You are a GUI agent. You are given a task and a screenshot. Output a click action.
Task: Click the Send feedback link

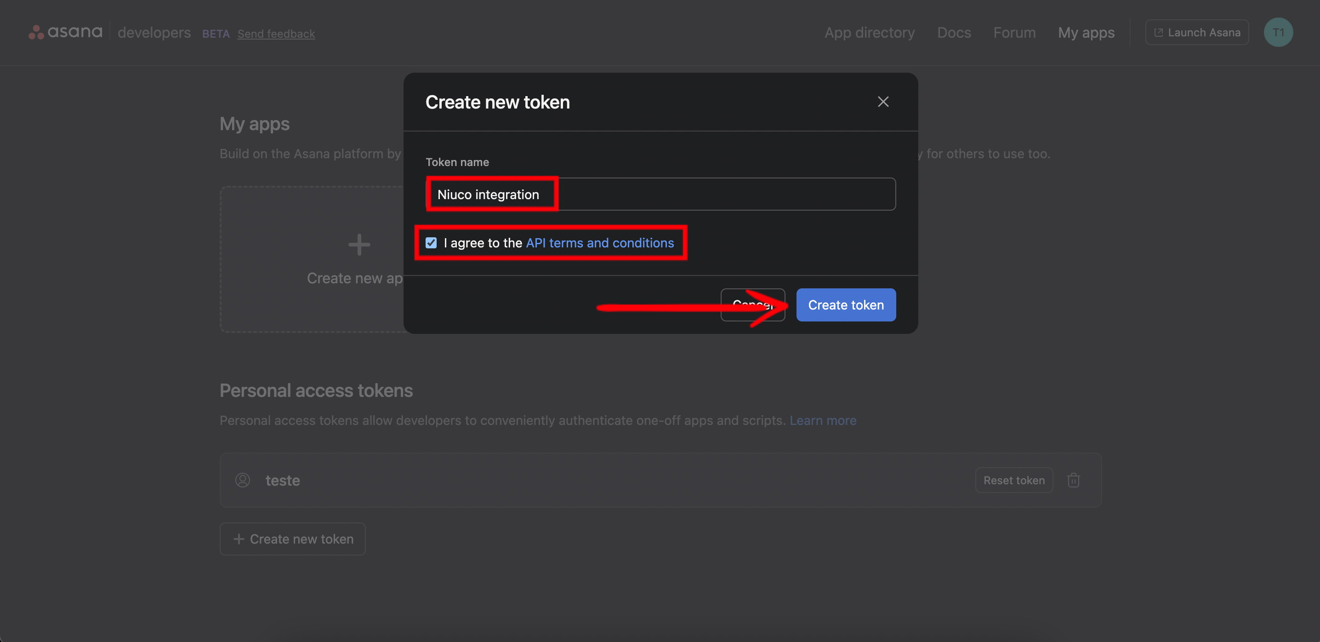276,34
